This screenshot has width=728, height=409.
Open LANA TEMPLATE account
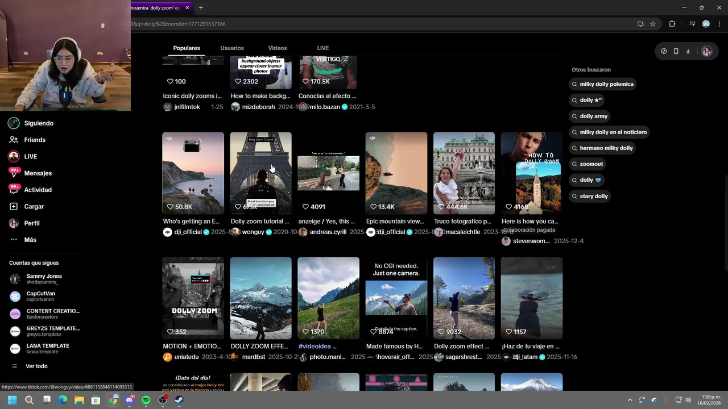(x=39, y=348)
